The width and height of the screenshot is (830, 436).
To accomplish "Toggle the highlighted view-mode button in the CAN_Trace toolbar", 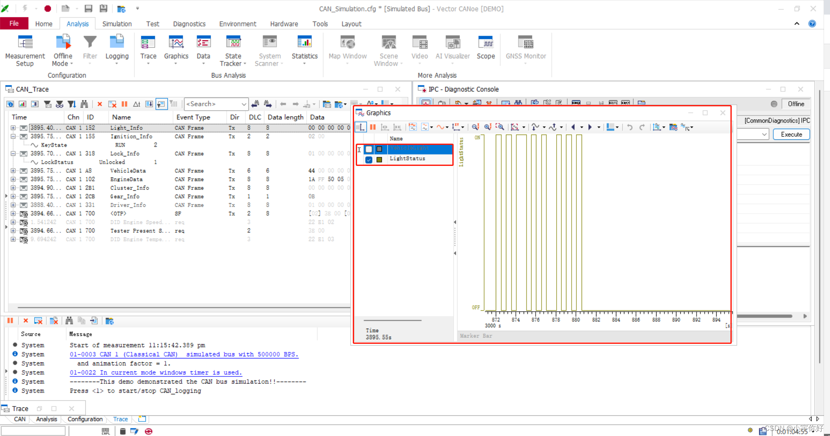I will [x=161, y=104].
